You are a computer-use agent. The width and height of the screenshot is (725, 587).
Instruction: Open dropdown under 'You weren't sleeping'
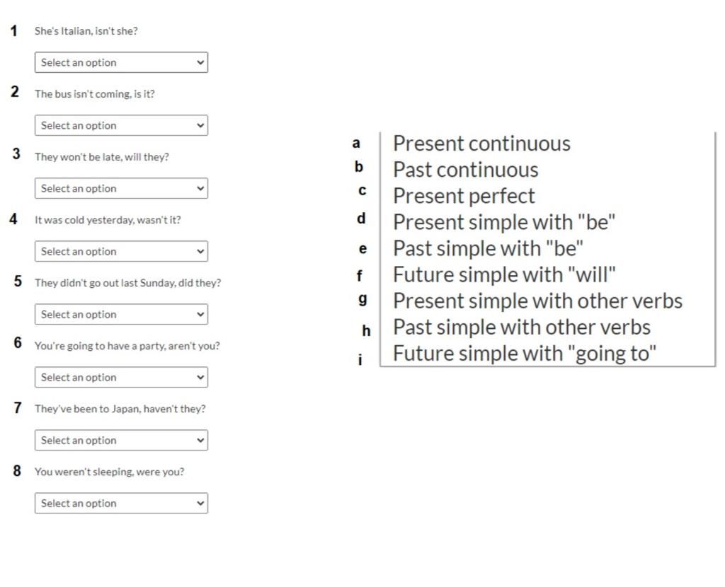(121, 504)
